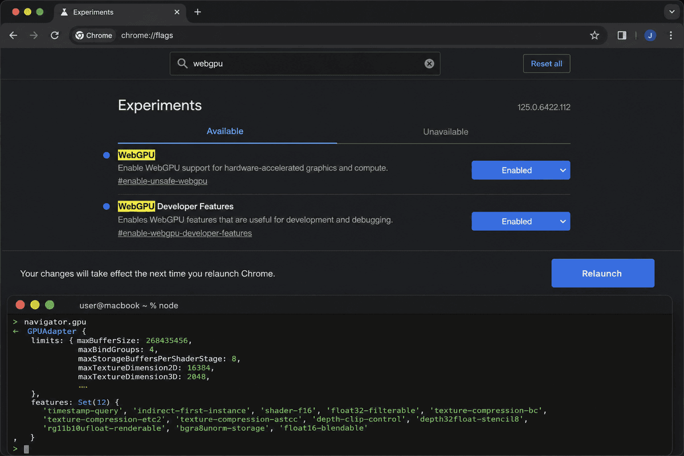Click the terminal title user@macbook ~ % node
Image resolution: width=684 pixels, height=456 pixels.
[x=129, y=306]
